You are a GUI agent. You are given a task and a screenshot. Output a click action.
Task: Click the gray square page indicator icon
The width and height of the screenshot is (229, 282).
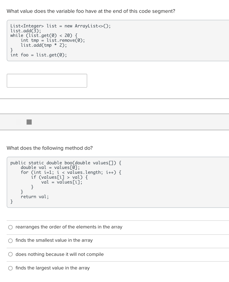click(29, 122)
